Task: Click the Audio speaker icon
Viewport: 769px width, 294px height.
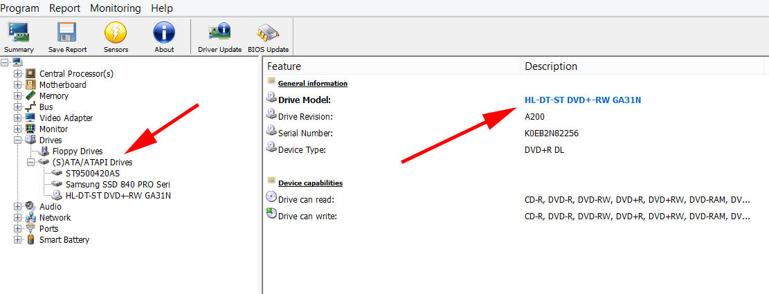Action: click(x=30, y=206)
